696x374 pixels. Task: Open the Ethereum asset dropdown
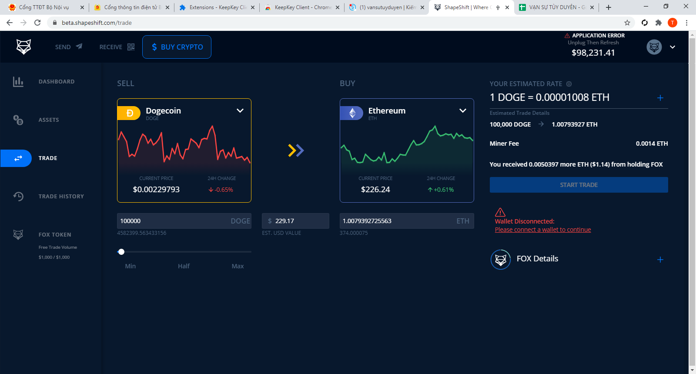click(x=463, y=110)
